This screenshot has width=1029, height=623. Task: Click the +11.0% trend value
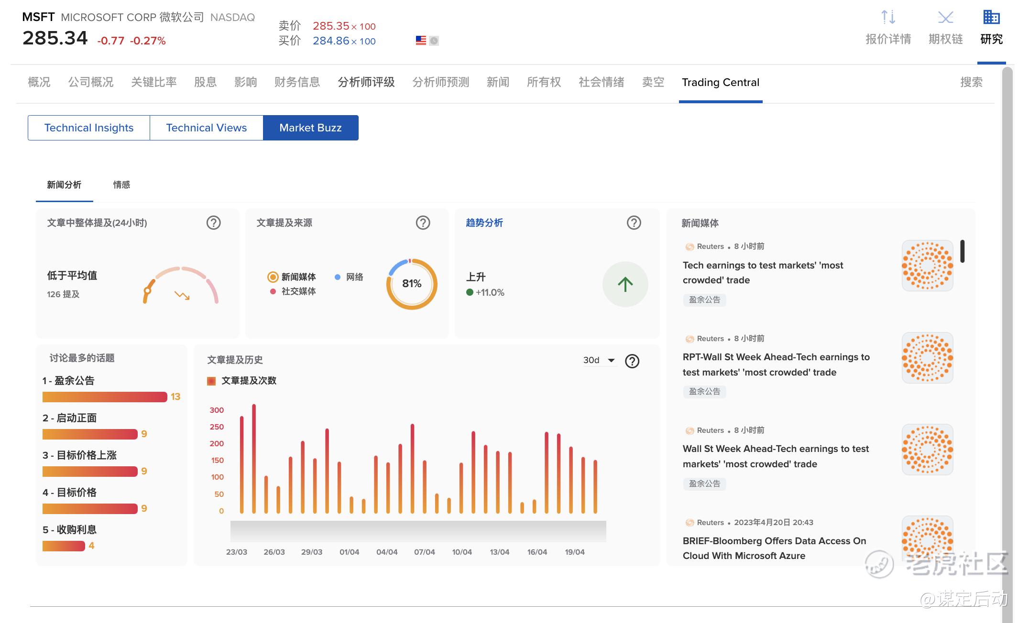point(490,292)
